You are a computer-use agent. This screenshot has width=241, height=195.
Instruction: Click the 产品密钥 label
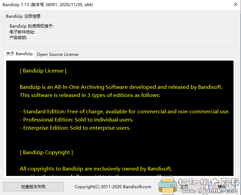click(x=18, y=37)
